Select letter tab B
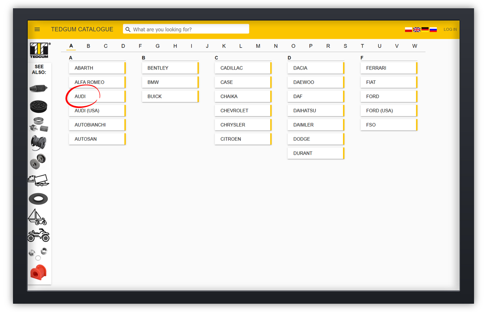 point(89,46)
